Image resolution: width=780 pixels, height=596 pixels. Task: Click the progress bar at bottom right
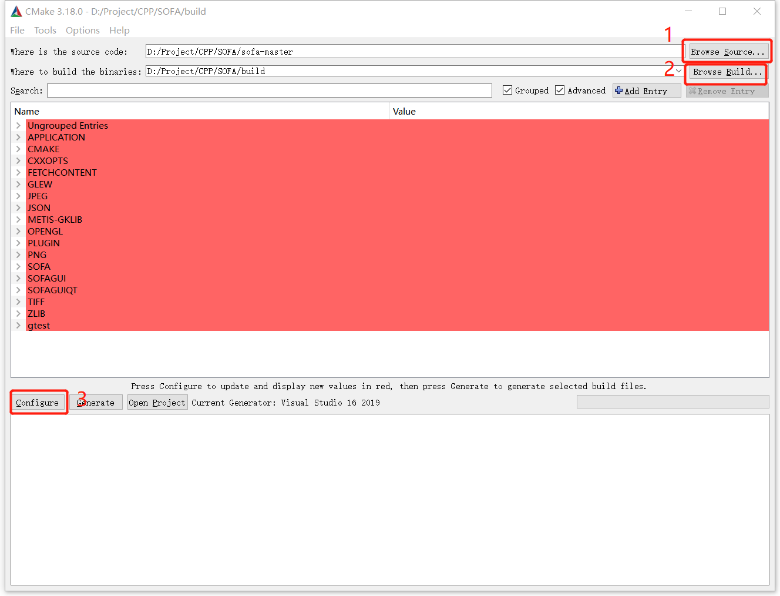672,401
